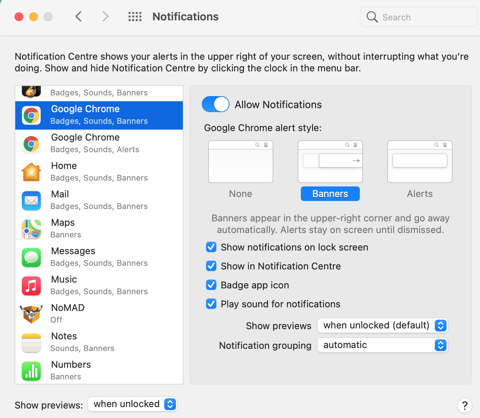Open Notification grouping 'automatic' dropdown
This screenshot has height=418, width=480.
pos(382,345)
